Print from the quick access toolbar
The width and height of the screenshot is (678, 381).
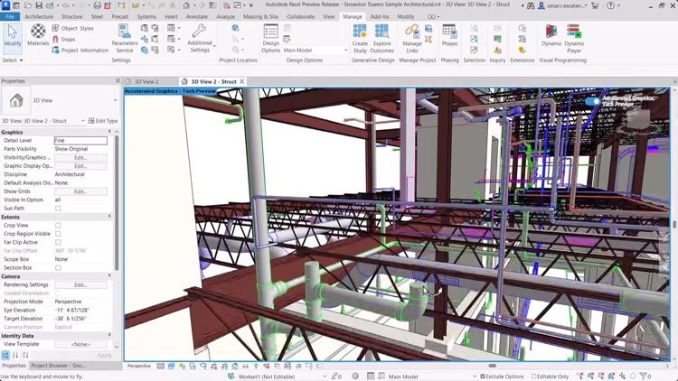(x=98, y=5)
